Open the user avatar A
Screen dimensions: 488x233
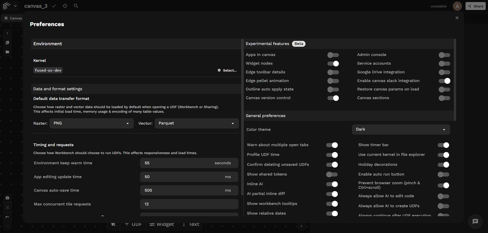457,6
